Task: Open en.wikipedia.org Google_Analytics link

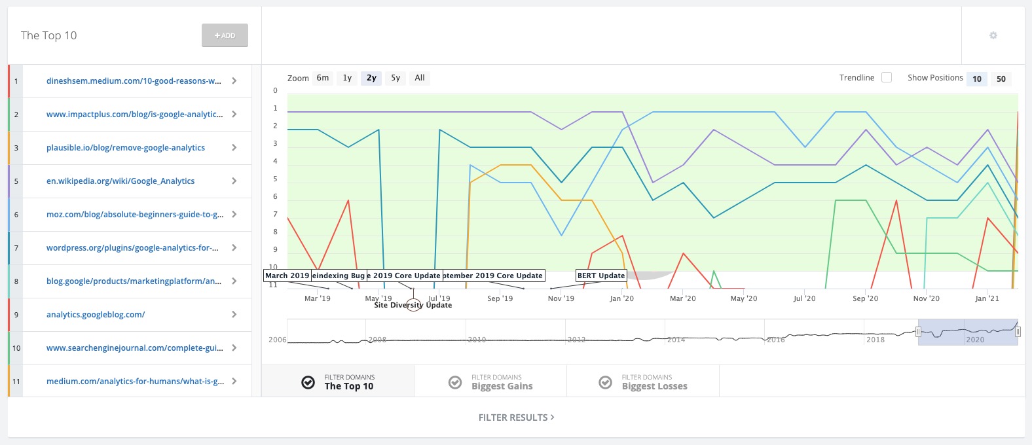Action: point(120,181)
